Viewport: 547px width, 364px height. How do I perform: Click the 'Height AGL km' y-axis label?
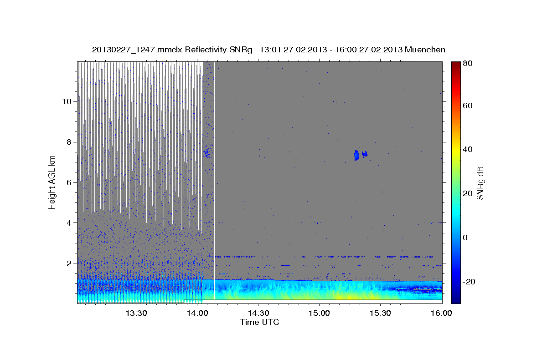tap(52, 183)
